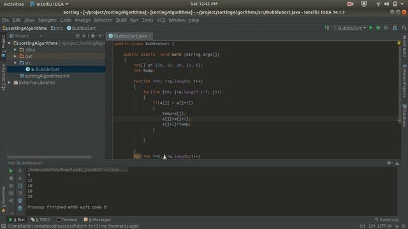The width and height of the screenshot is (408, 229).
Task: Open Run panel settings gear
Action: (390, 163)
